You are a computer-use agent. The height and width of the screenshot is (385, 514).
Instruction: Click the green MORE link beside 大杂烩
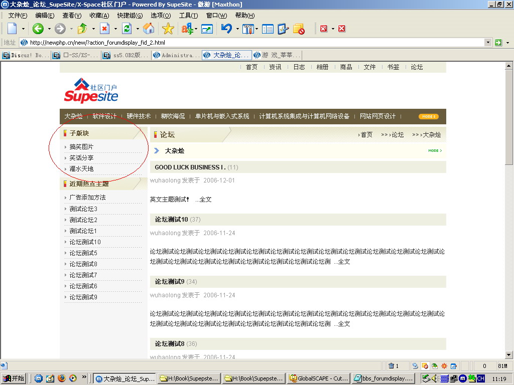point(435,150)
